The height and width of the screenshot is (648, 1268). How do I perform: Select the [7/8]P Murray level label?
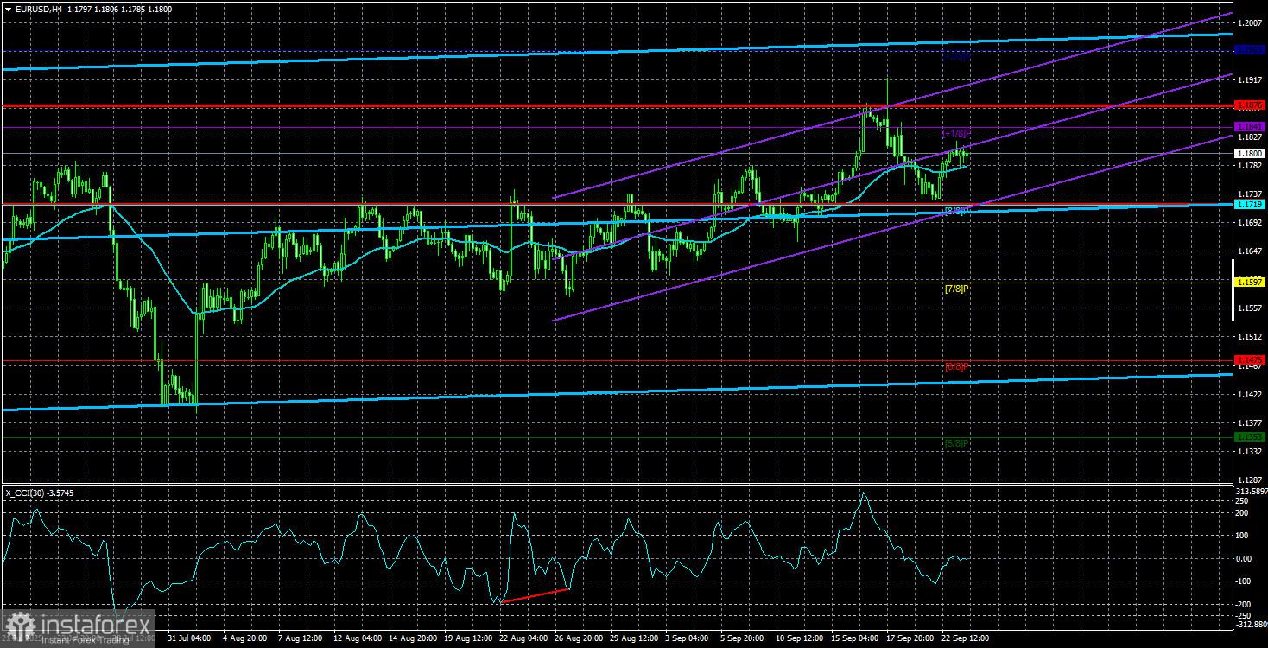956,289
